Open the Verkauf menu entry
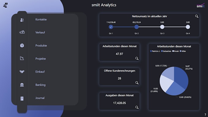This screenshot has height=117, width=208. tap(40, 32)
